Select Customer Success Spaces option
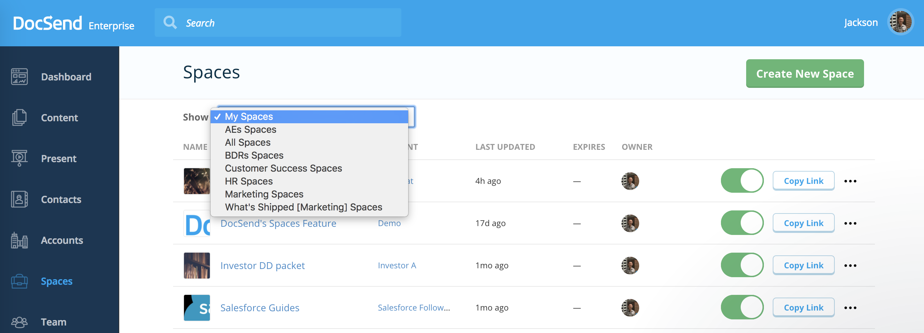Image resolution: width=924 pixels, height=333 pixels. point(309,168)
